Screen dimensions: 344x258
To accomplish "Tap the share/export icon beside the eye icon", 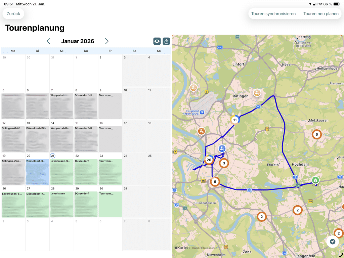I will tap(167, 41).
